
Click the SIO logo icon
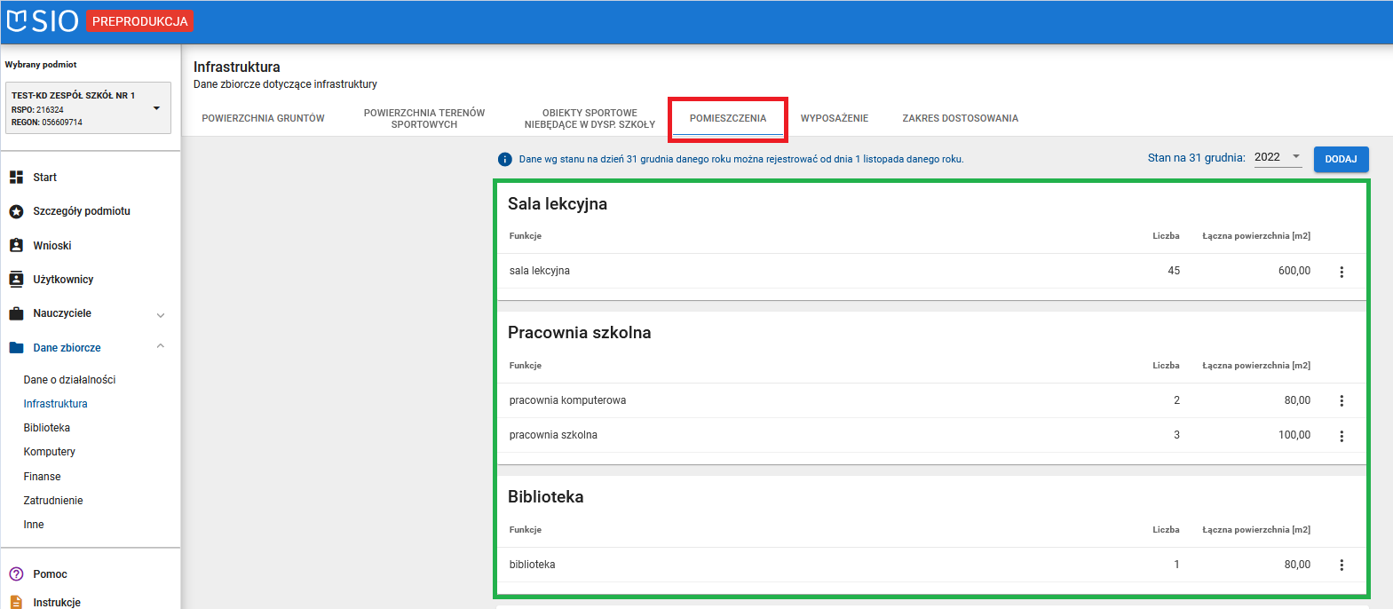coord(17,20)
